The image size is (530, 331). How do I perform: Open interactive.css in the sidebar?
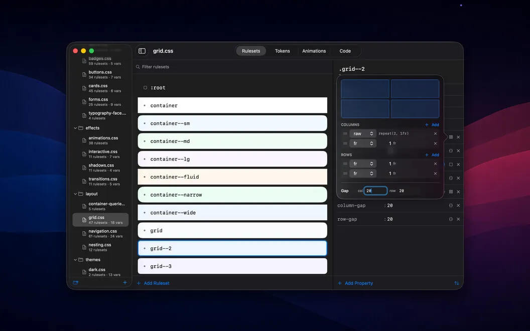[x=100, y=154]
